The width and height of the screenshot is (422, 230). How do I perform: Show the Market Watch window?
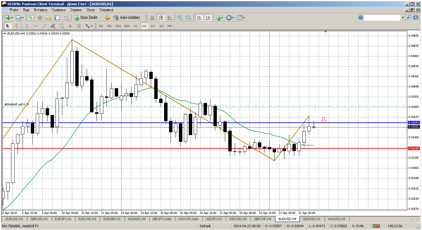point(31,18)
